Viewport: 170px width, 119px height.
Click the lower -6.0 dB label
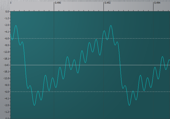7,92
